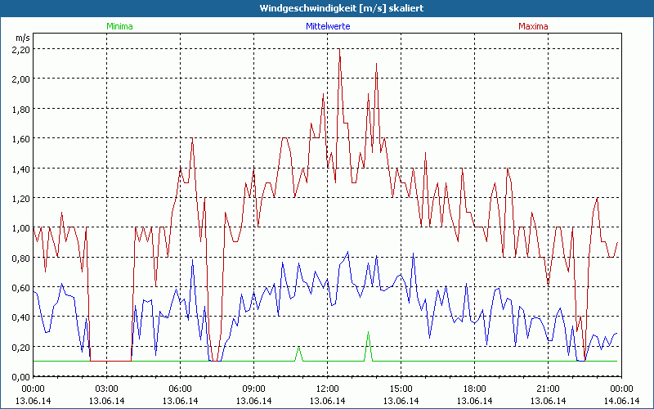Viewport: 654px width, 409px height.
Task: Select the 18:00 time axis label
Action: click(474, 389)
